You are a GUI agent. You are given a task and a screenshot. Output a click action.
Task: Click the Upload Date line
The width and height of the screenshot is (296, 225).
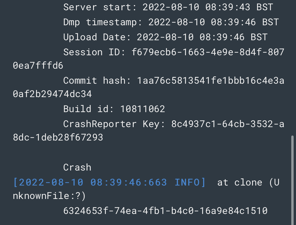pyautogui.click(x=165, y=37)
